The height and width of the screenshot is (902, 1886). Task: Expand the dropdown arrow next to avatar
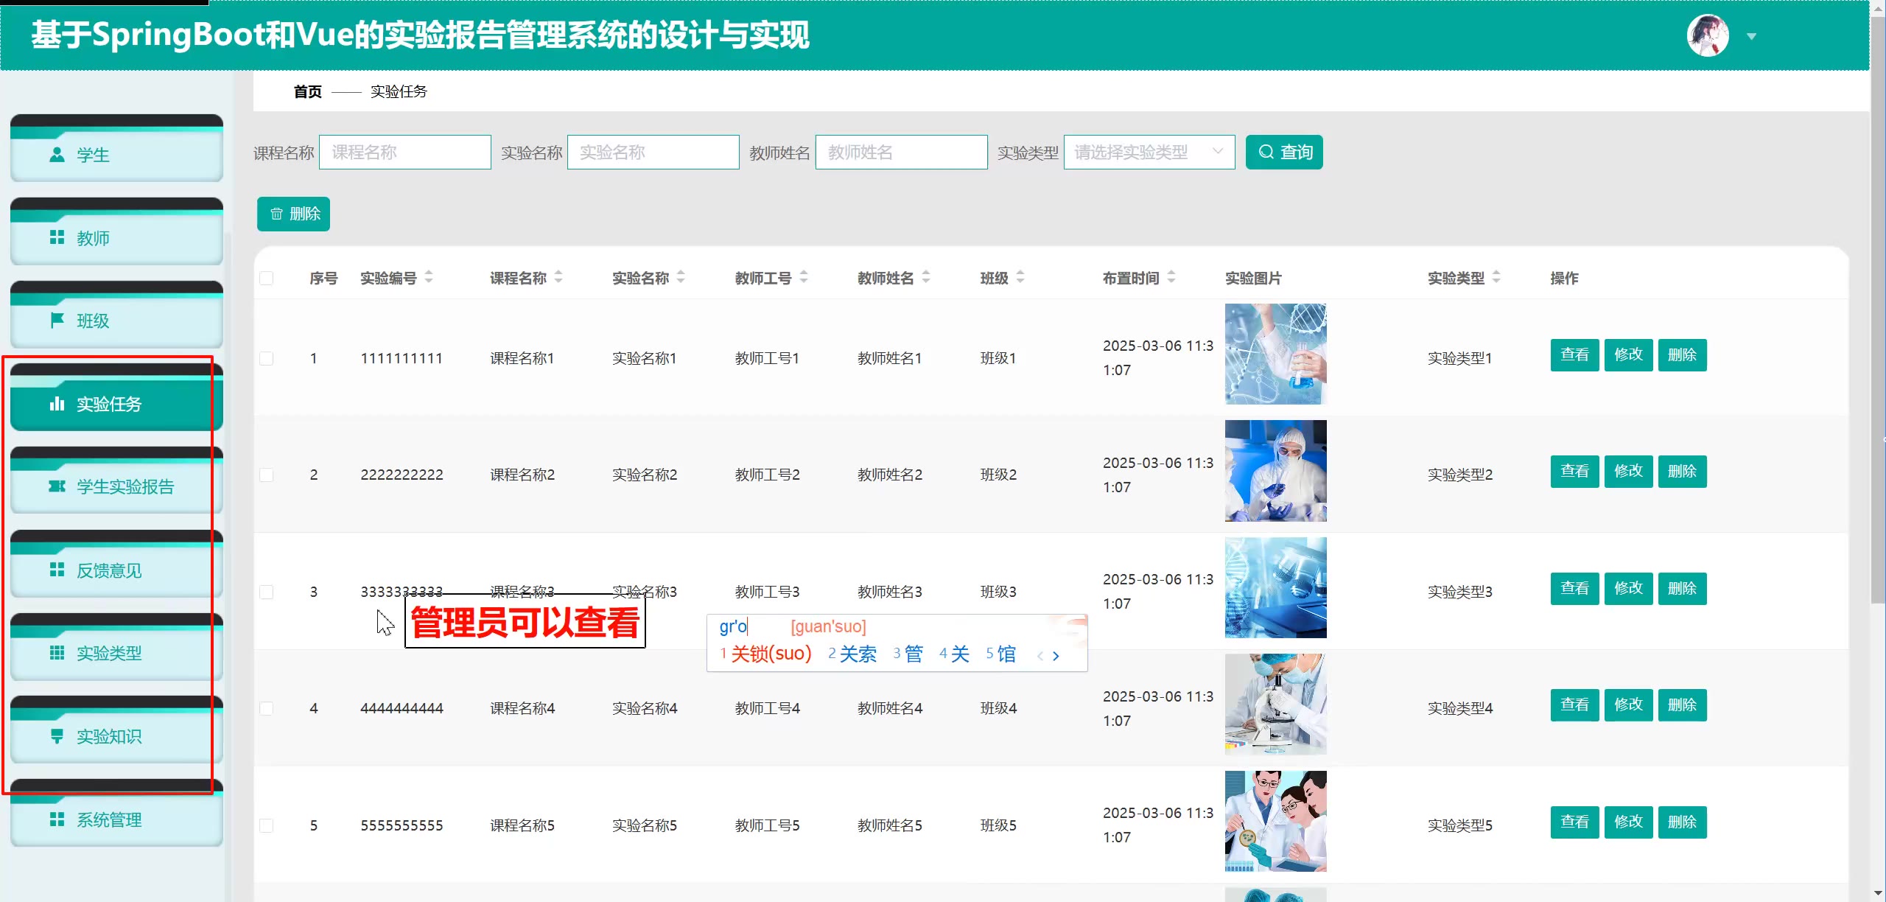(x=1752, y=36)
